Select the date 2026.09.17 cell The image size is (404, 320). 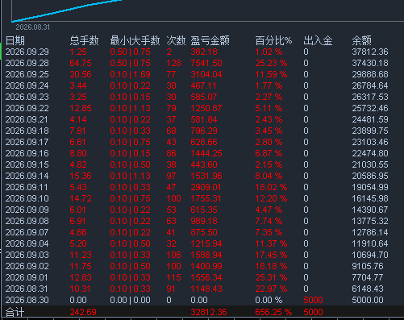tap(27, 142)
